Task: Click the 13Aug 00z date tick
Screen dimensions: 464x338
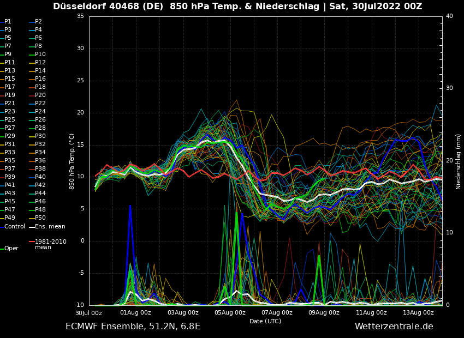Action: point(418,313)
